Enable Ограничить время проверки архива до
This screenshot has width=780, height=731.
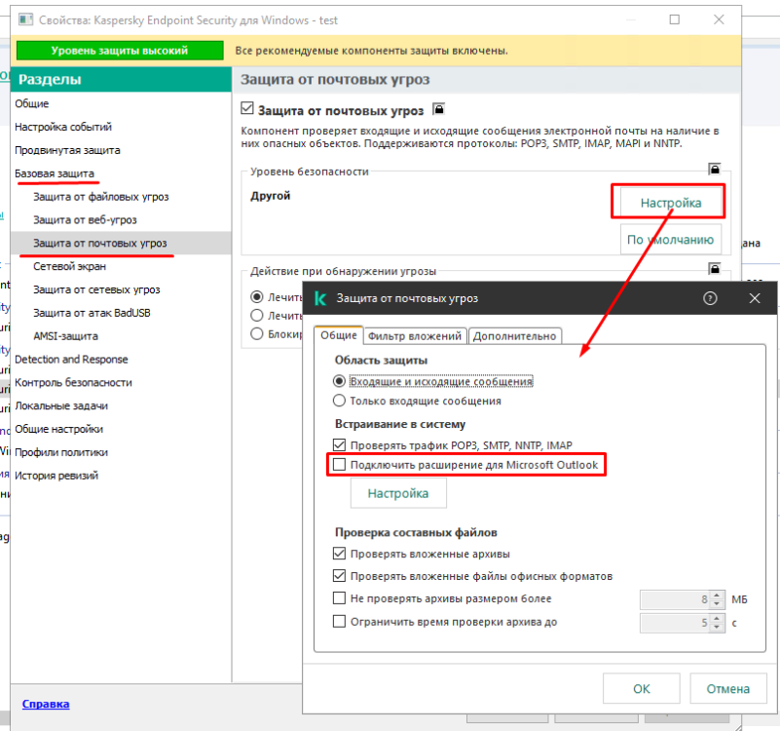(339, 621)
